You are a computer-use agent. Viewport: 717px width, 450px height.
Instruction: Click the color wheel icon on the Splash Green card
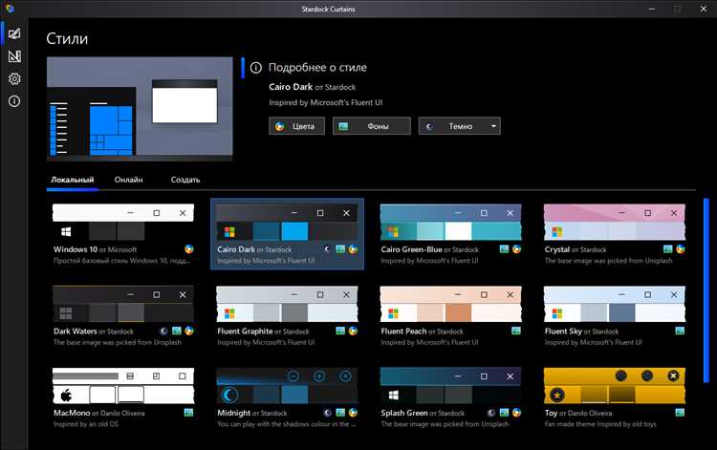pyautogui.click(x=516, y=413)
